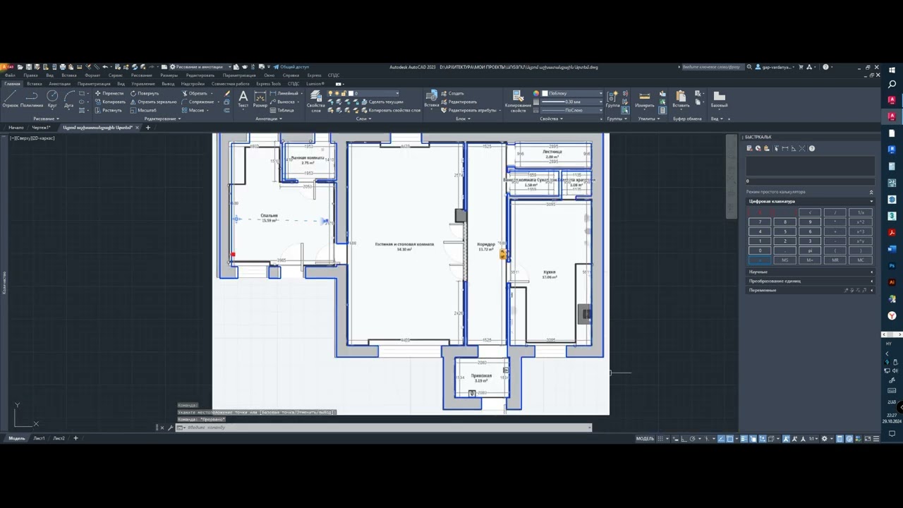This screenshot has width=903, height=508.
Task: Switch to the Параметризация ribbon tab
Action: click(x=94, y=83)
